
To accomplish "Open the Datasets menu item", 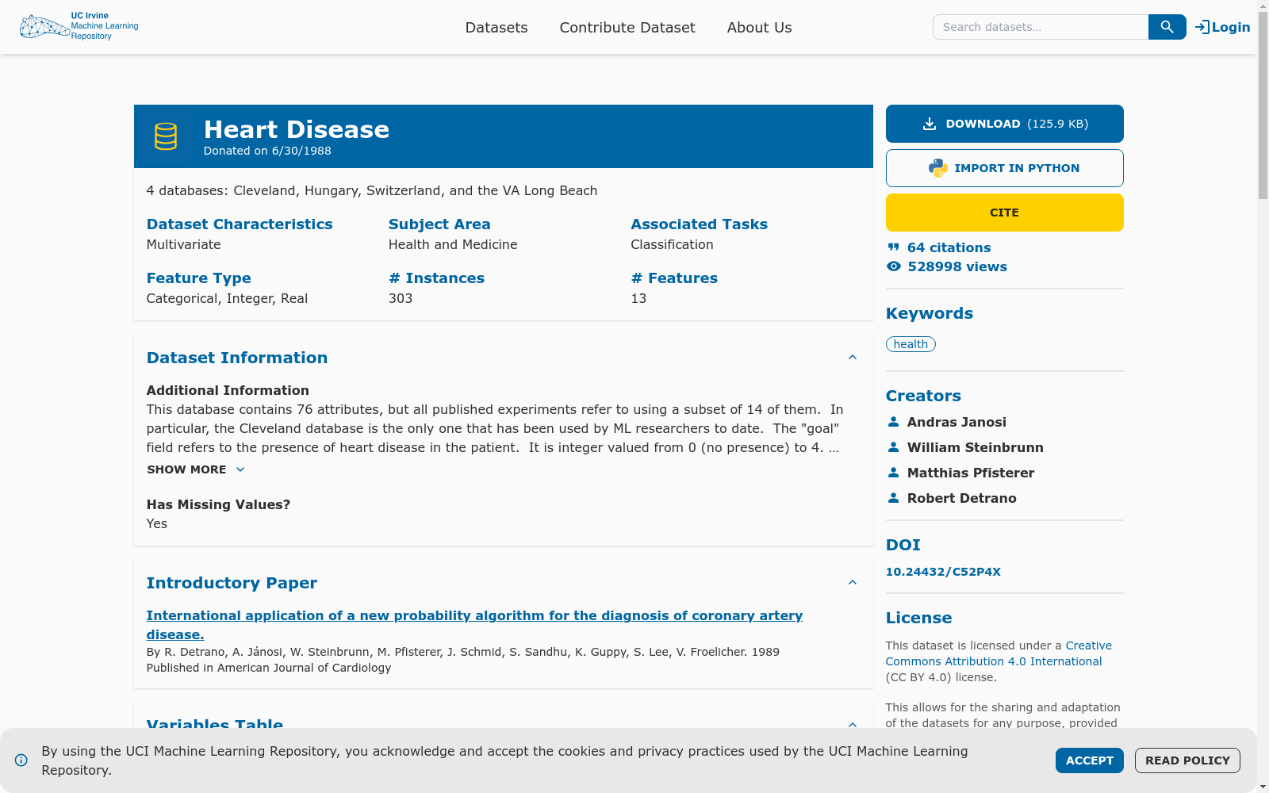I will [496, 27].
